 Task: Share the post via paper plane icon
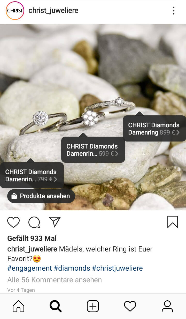click(x=55, y=222)
